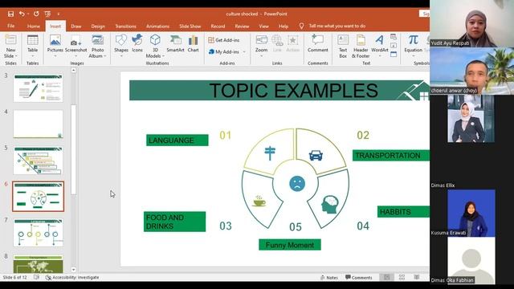Screen dimensions: 514x289
Task: Switch to the Design tab
Action: (98, 26)
